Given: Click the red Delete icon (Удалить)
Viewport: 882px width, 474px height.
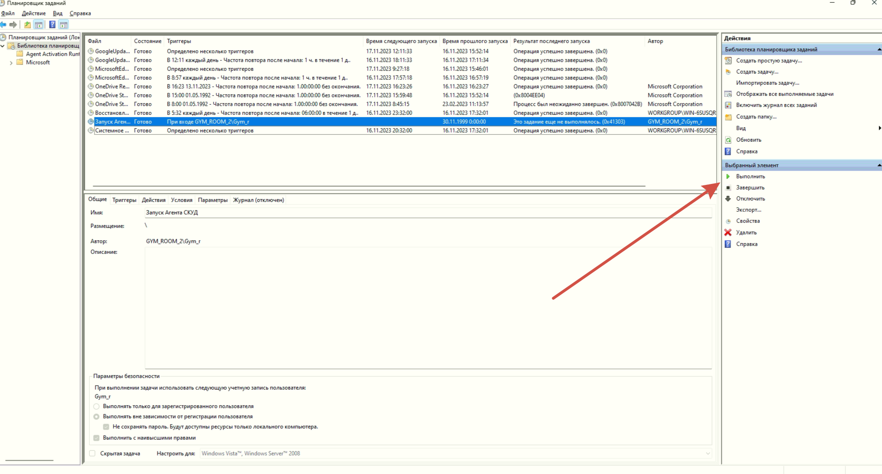Looking at the screenshot, I should [728, 233].
